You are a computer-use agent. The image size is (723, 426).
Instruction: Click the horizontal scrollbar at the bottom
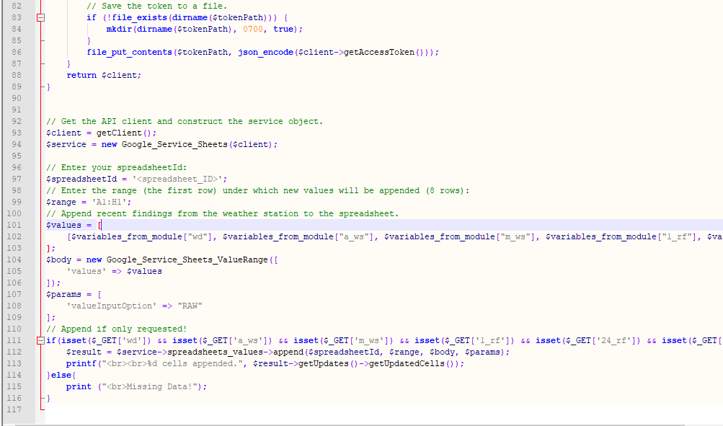click(360, 423)
